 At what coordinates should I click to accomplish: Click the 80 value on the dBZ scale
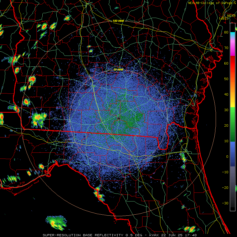coord(226,32)
